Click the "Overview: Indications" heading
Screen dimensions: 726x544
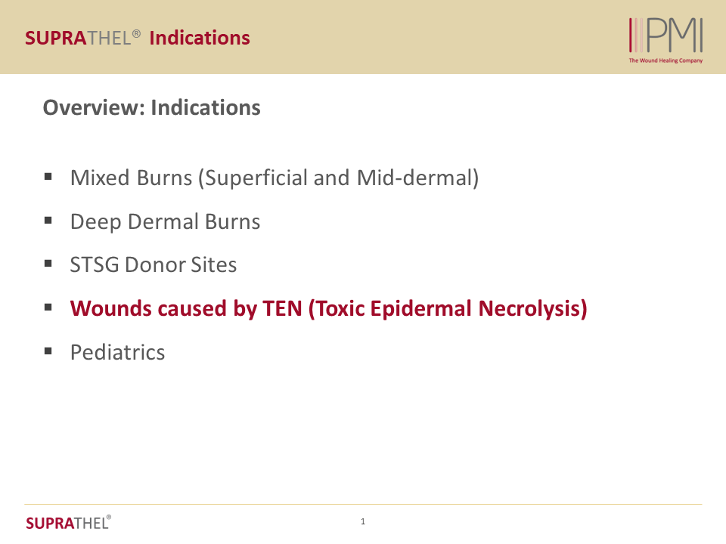[151, 108]
